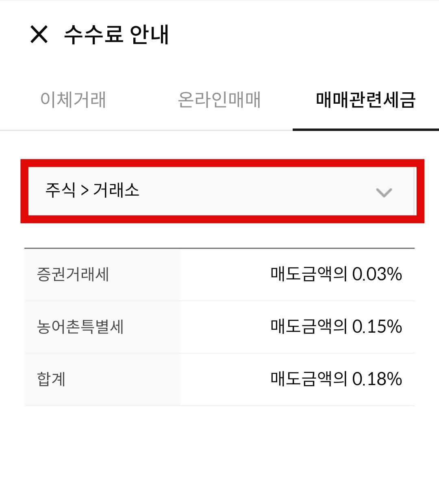Click the 증권거래세 row

point(219,274)
